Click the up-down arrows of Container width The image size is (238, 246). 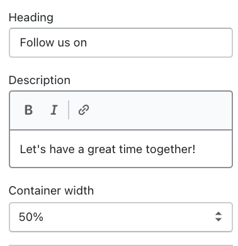pos(218,217)
